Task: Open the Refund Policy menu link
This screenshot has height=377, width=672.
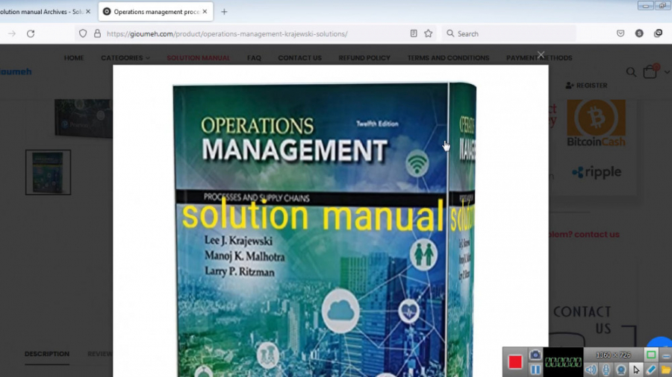Action: pos(364,58)
